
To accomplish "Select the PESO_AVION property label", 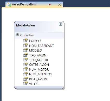I will [38, 79].
